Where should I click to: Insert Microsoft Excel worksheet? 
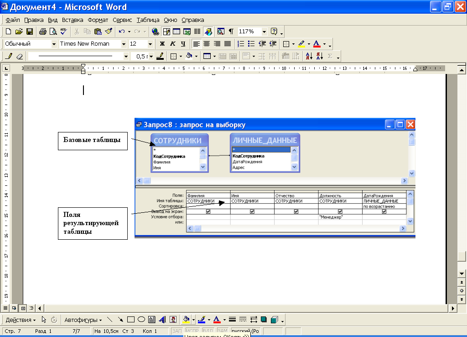[x=187, y=32]
